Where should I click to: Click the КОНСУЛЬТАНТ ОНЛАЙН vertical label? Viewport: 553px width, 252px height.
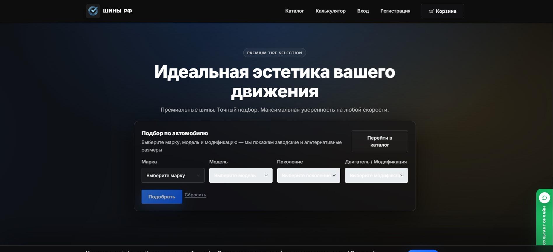tap(544, 225)
